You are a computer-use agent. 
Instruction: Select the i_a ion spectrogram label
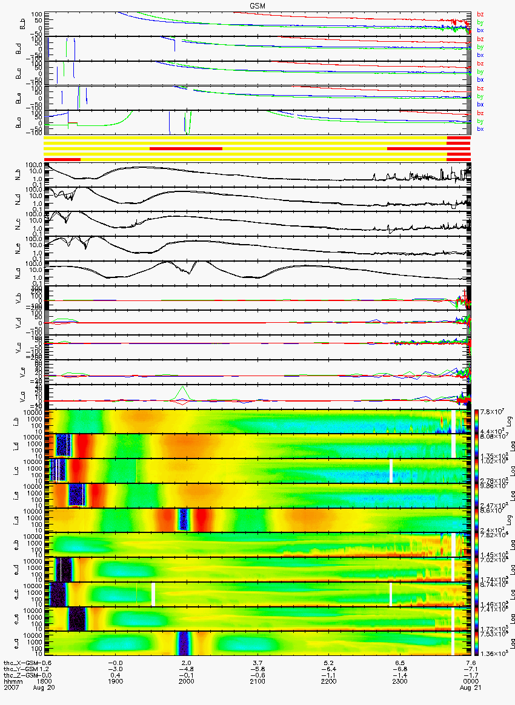(x=16, y=520)
